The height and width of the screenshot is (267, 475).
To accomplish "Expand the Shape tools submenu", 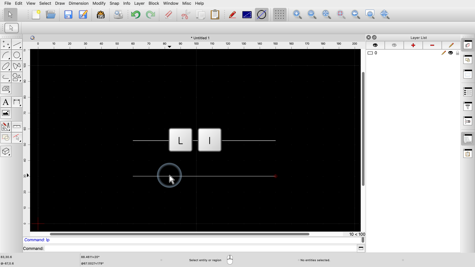I will point(17,78).
